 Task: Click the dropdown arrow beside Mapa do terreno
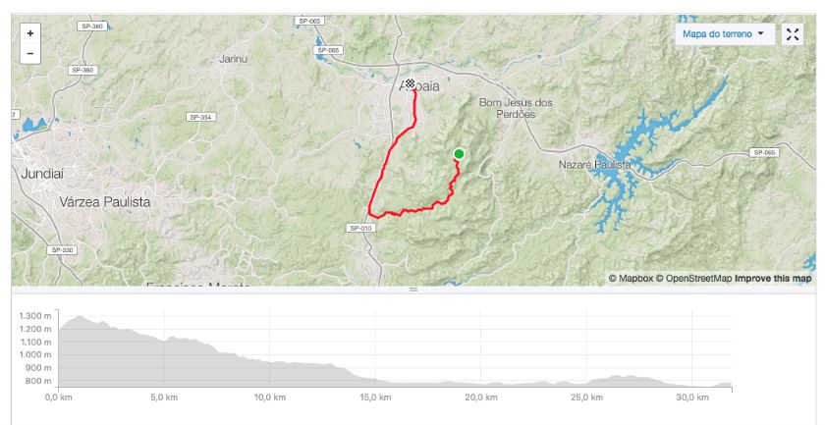(x=761, y=33)
